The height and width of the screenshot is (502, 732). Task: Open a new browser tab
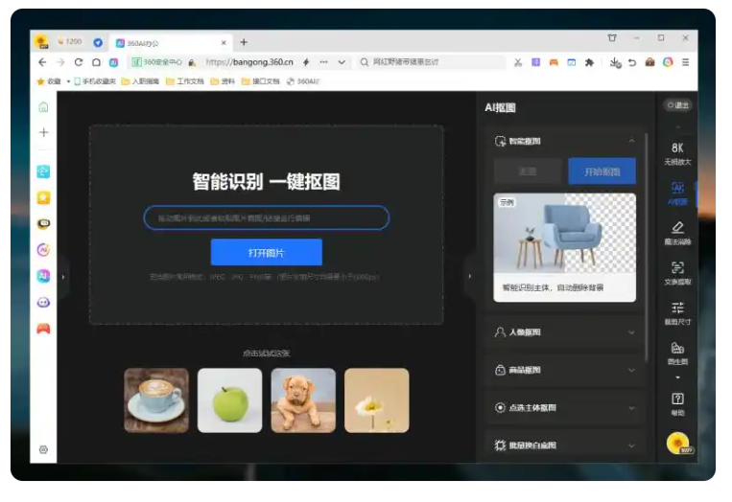click(x=244, y=42)
